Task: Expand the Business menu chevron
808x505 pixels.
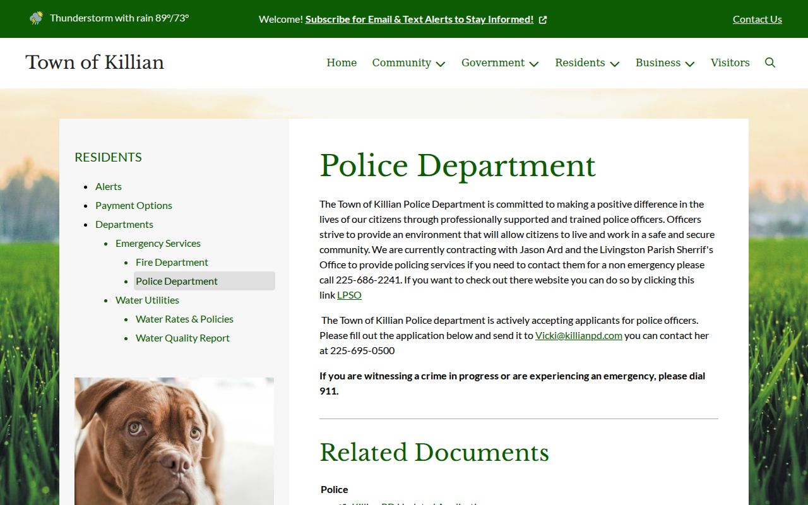Action: [690, 64]
